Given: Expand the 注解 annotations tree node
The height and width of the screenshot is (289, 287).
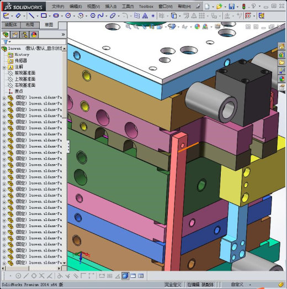Looking at the screenshot, I should 4,67.
